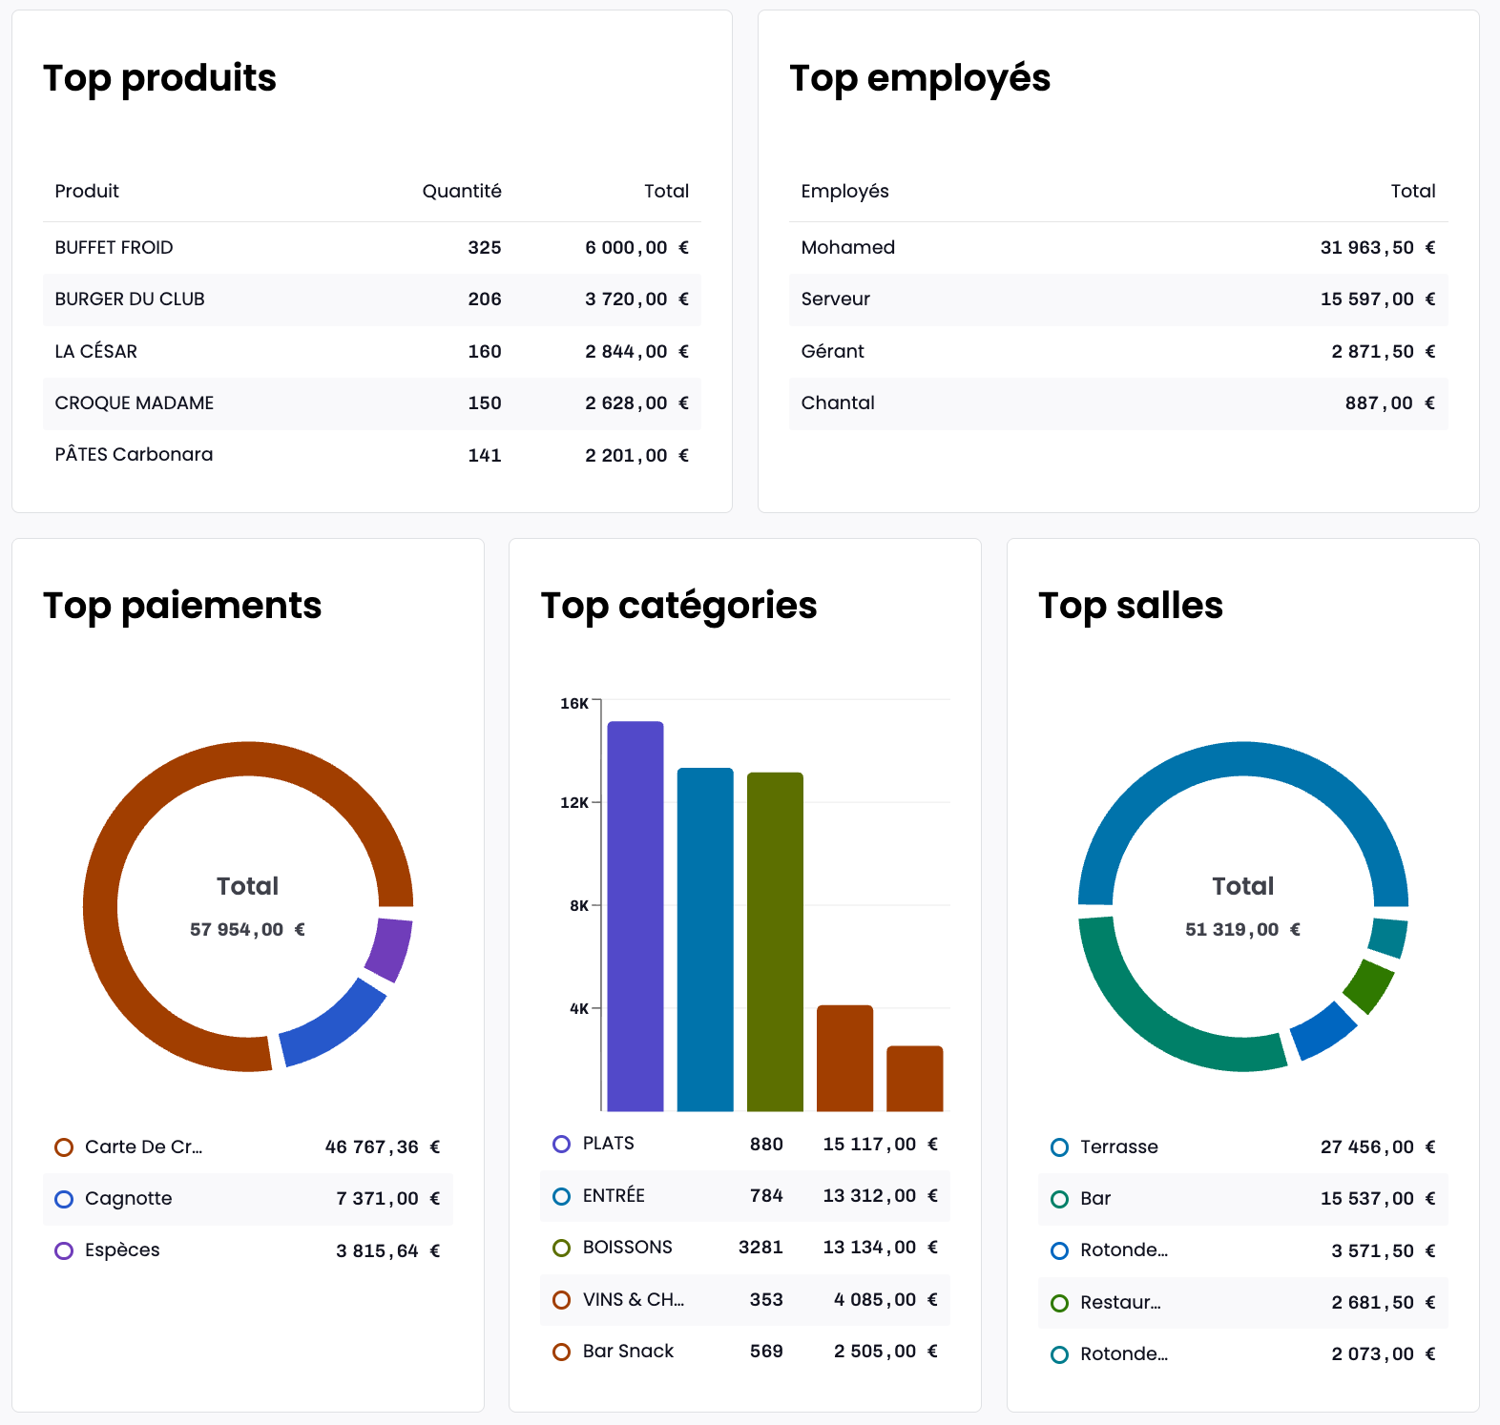The image size is (1500, 1425).
Task: Open the BUFFET FROID product row
Action: [371, 248]
